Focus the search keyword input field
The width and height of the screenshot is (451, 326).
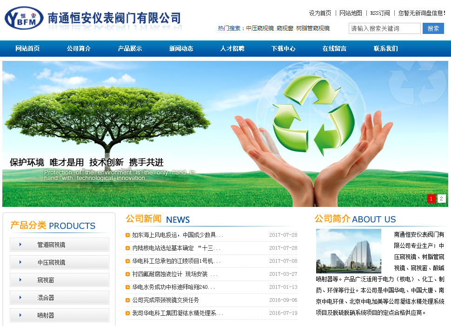384,28
